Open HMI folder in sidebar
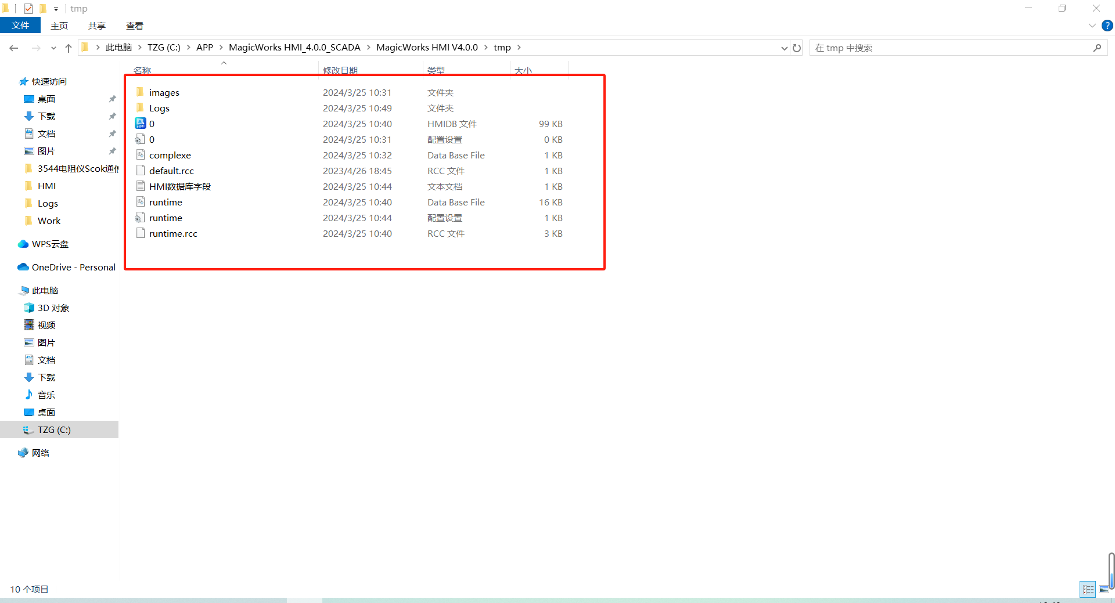Screen dimensions: 1115x603 click(x=46, y=186)
